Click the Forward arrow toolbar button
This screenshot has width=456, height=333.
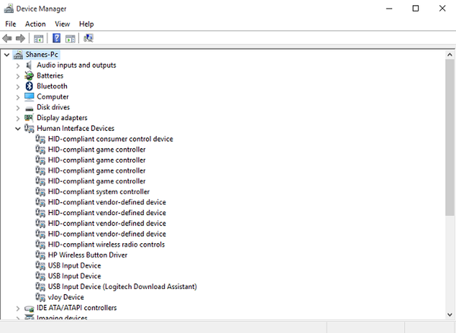pyautogui.click(x=20, y=38)
